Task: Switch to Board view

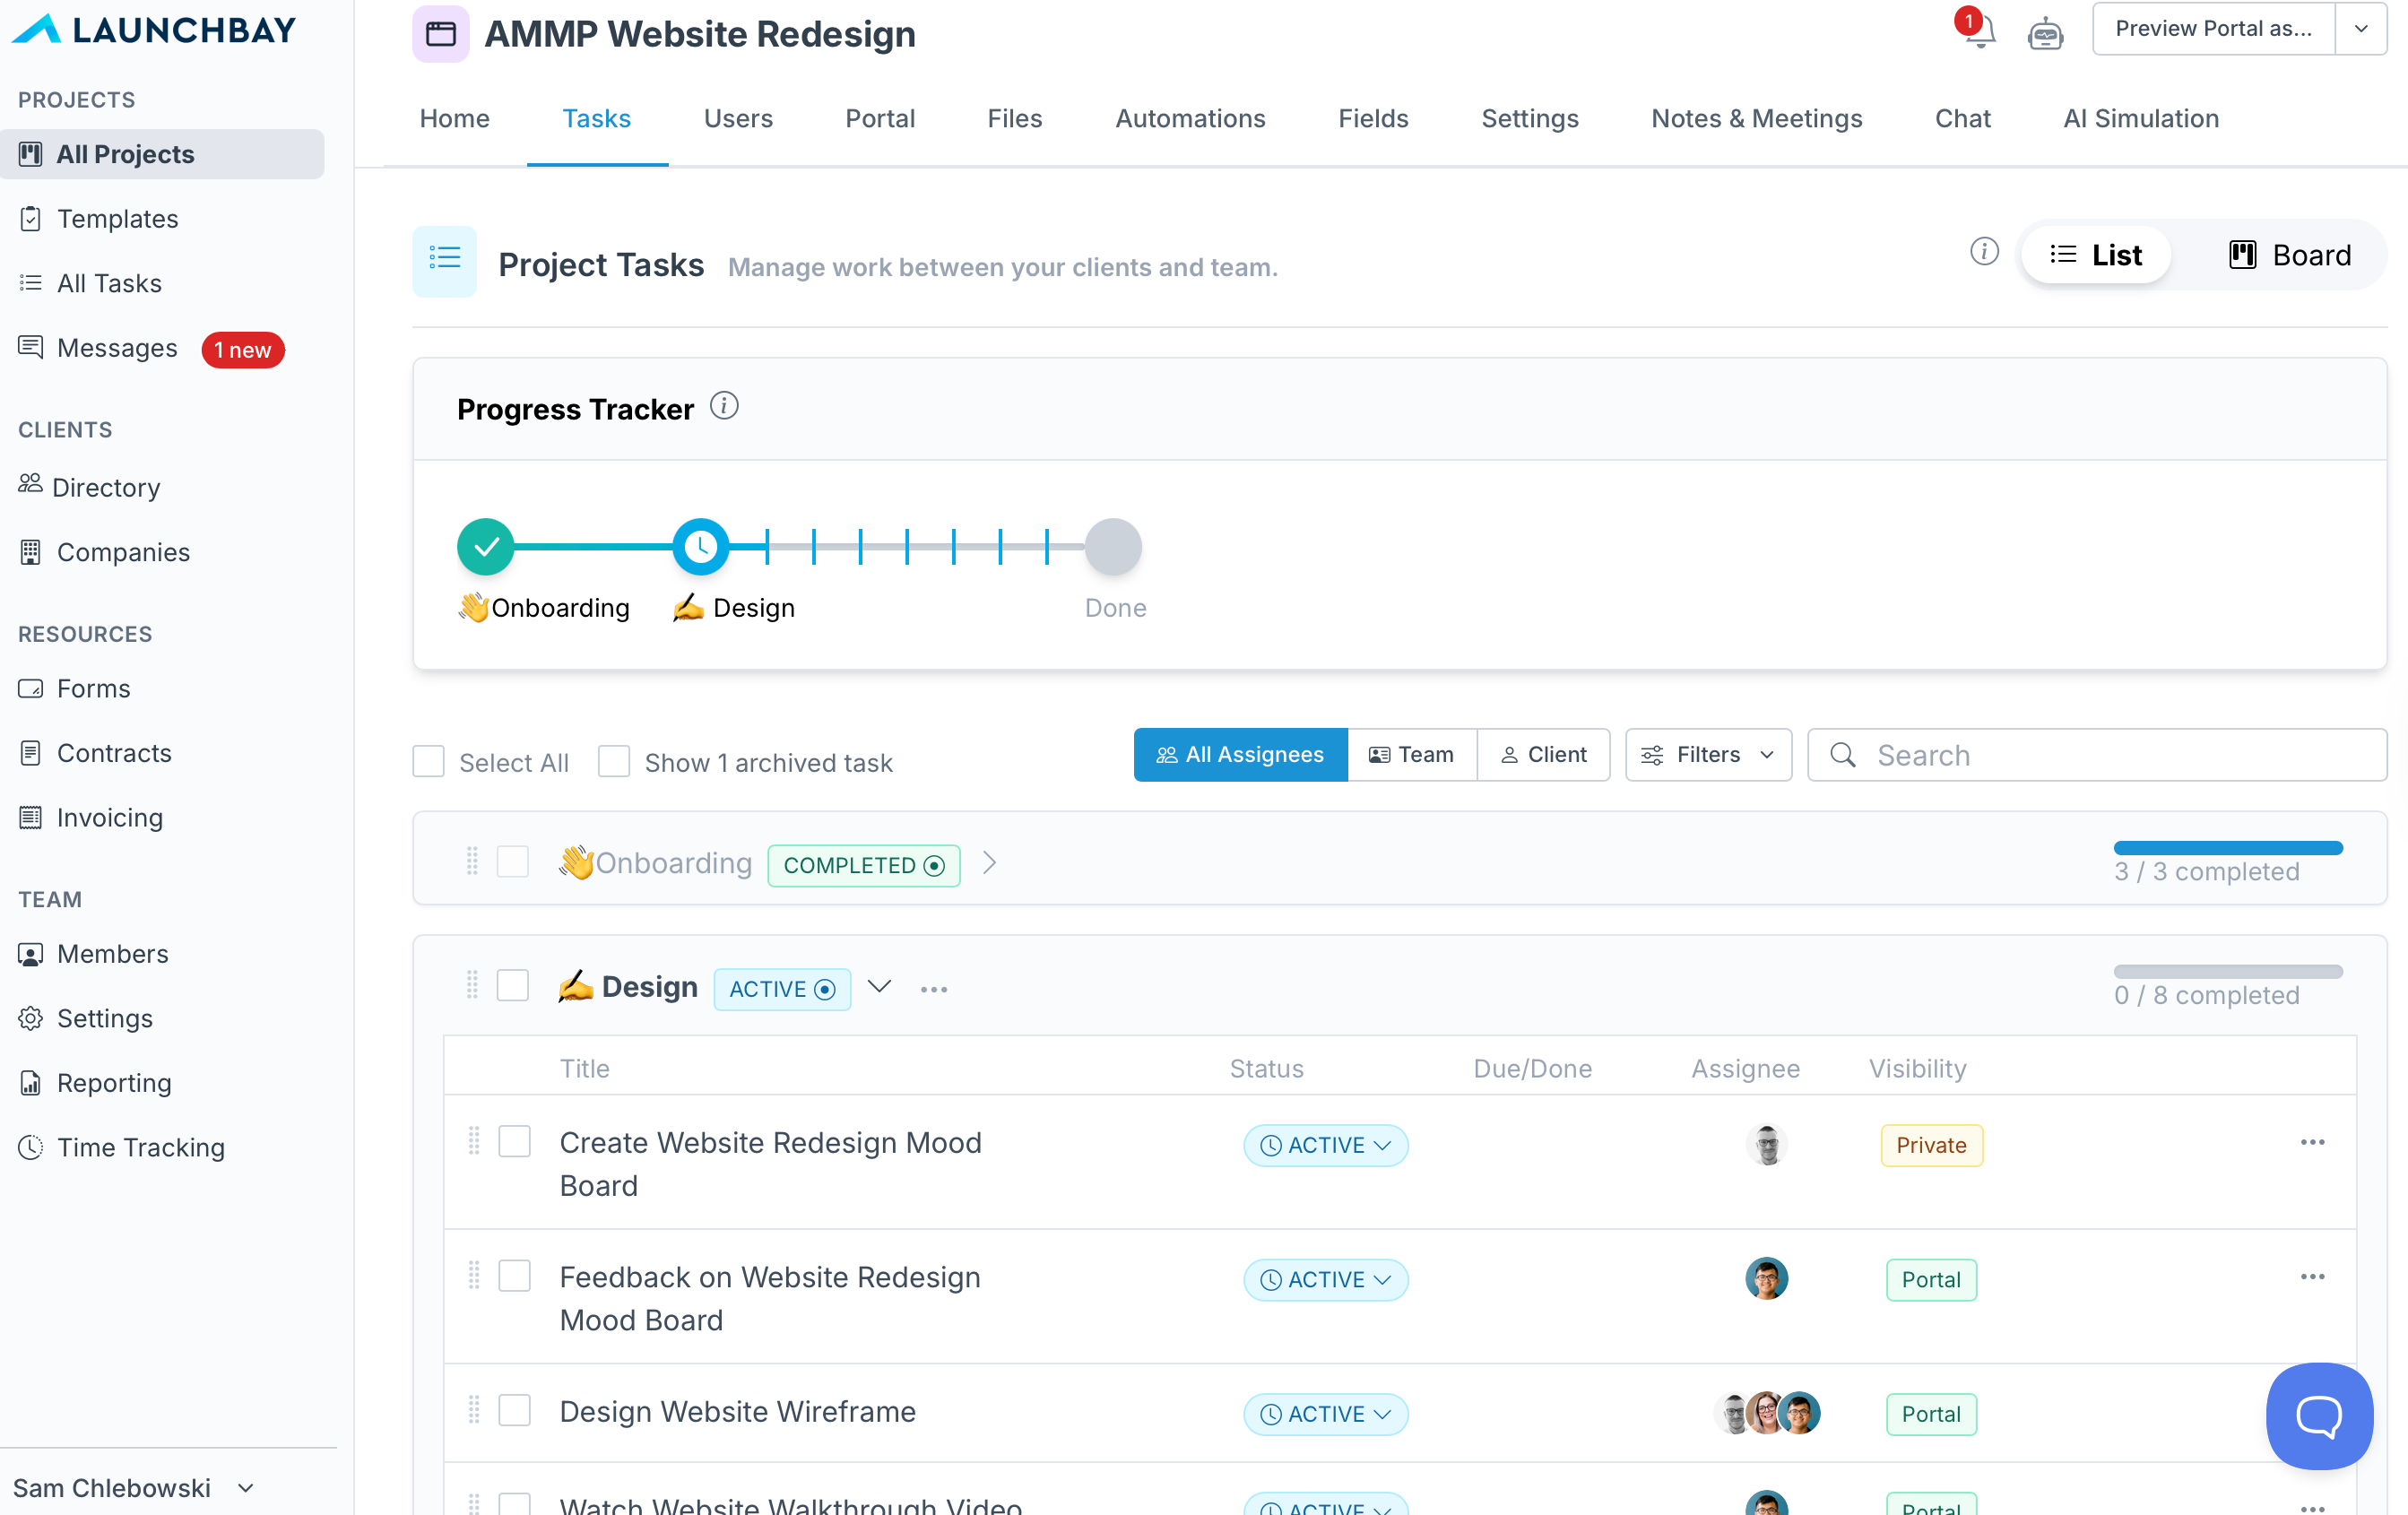Action: [2290, 255]
